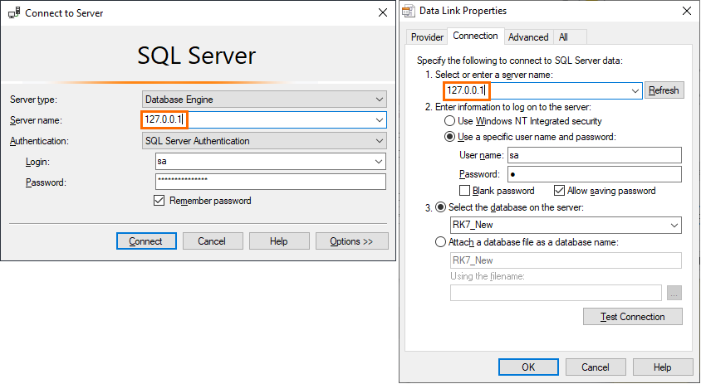Screen dimensions: 701x384
Task: Select Use a specific user name and password
Action: [x=449, y=137]
